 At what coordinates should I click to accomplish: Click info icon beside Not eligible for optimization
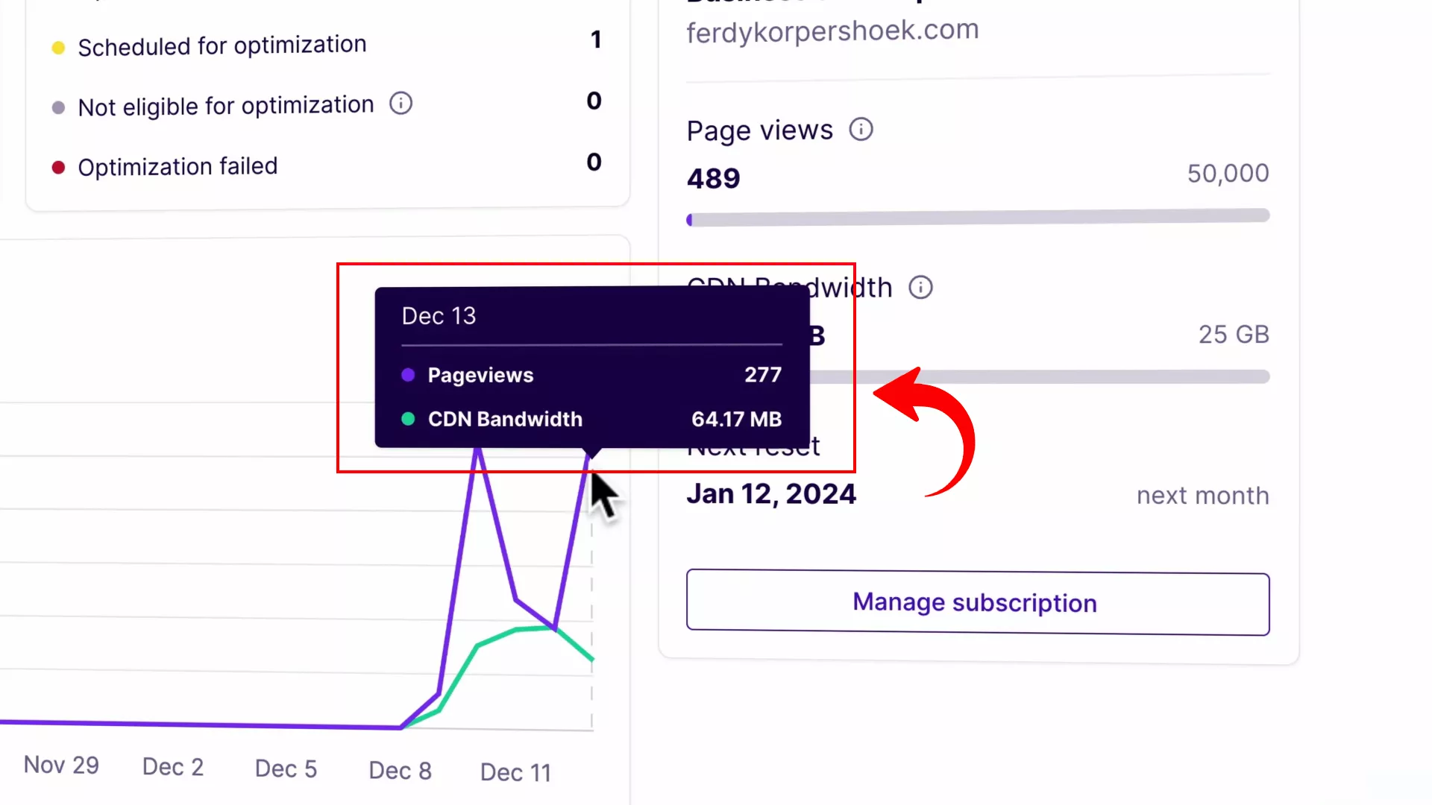coord(401,103)
